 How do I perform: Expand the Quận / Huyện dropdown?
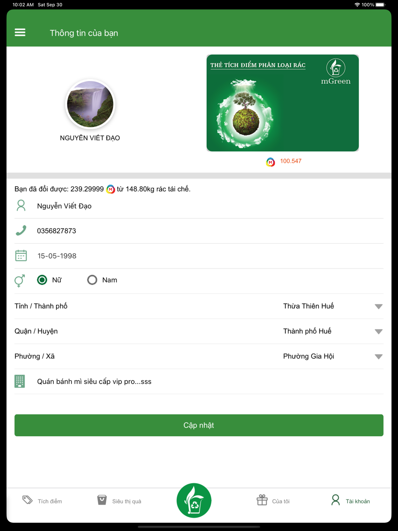[378, 332]
